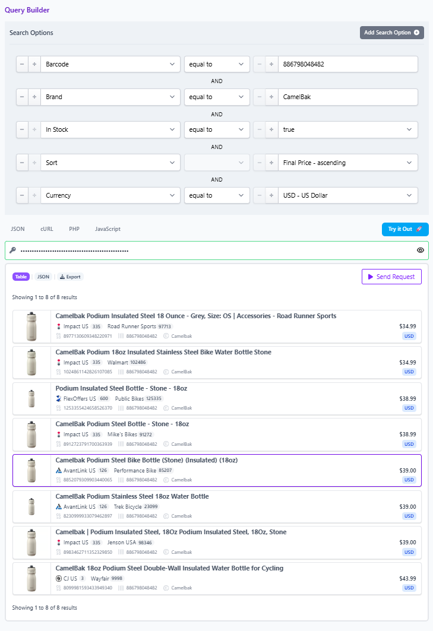This screenshot has width=433, height=631.
Task: Click plus next to Sort field
Action: point(34,163)
